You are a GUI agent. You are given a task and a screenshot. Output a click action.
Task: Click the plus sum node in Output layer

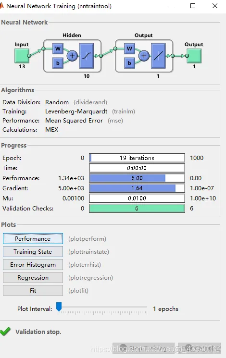pyautogui.click(x=144, y=56)
